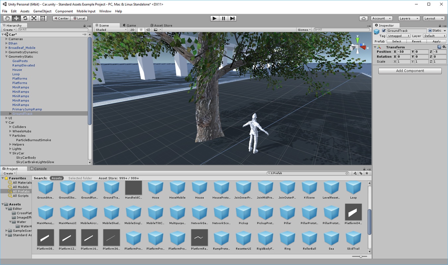Adjust the asset icon size slider

click(360, 256)
